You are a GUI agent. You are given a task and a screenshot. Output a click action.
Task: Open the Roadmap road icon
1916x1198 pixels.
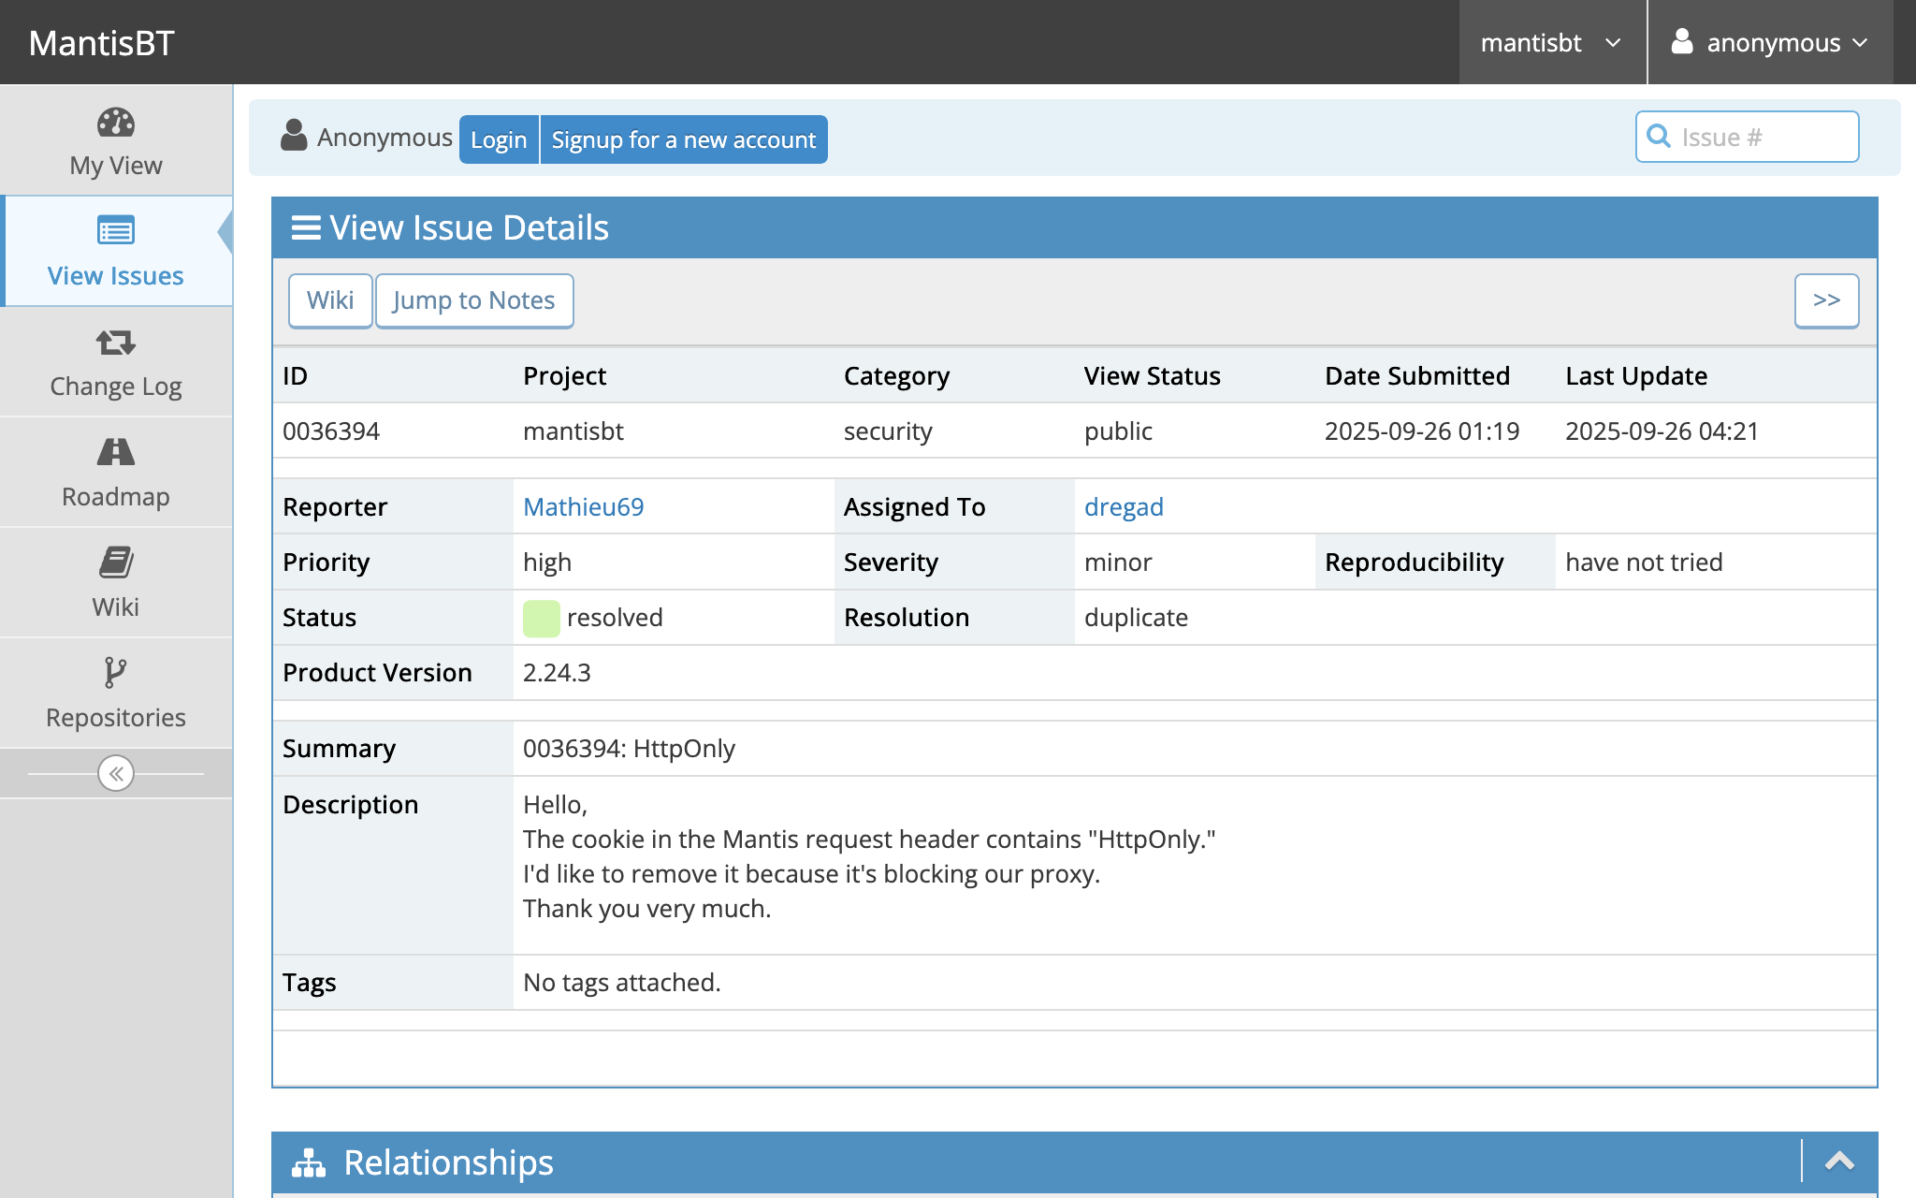[x=116, y=452]
